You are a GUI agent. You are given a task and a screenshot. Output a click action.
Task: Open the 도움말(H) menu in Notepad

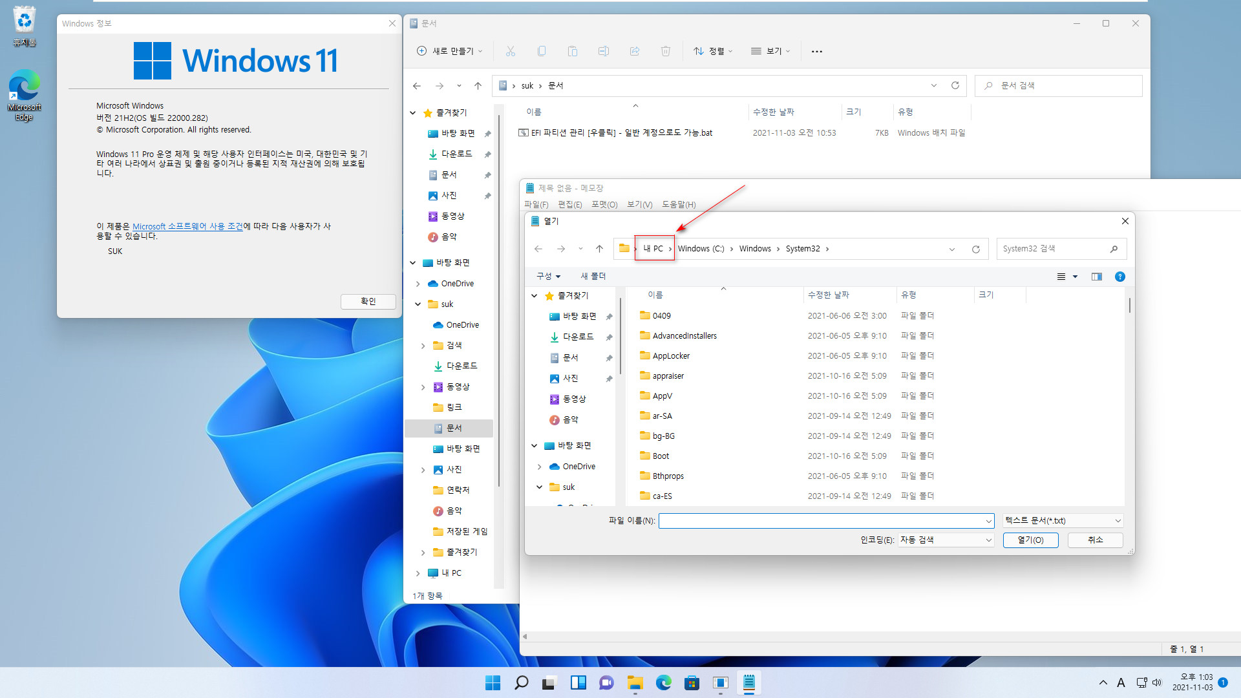tap(679, 204)
